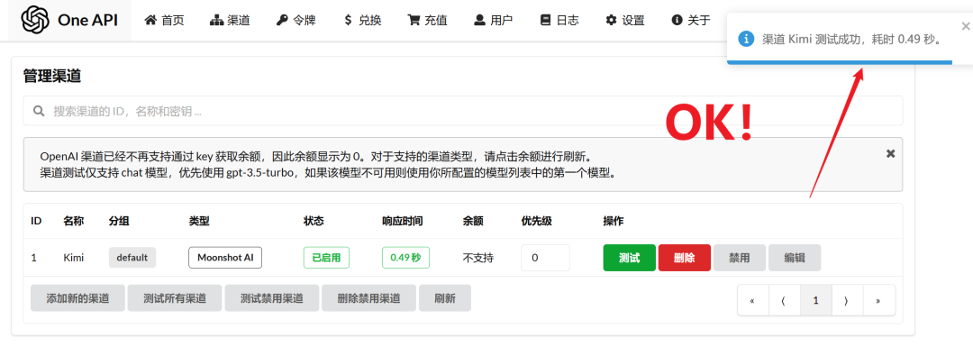This screenshot has height=347, width=973.
Task: Sort by the 状态 column header
Action: click(314, 221)
